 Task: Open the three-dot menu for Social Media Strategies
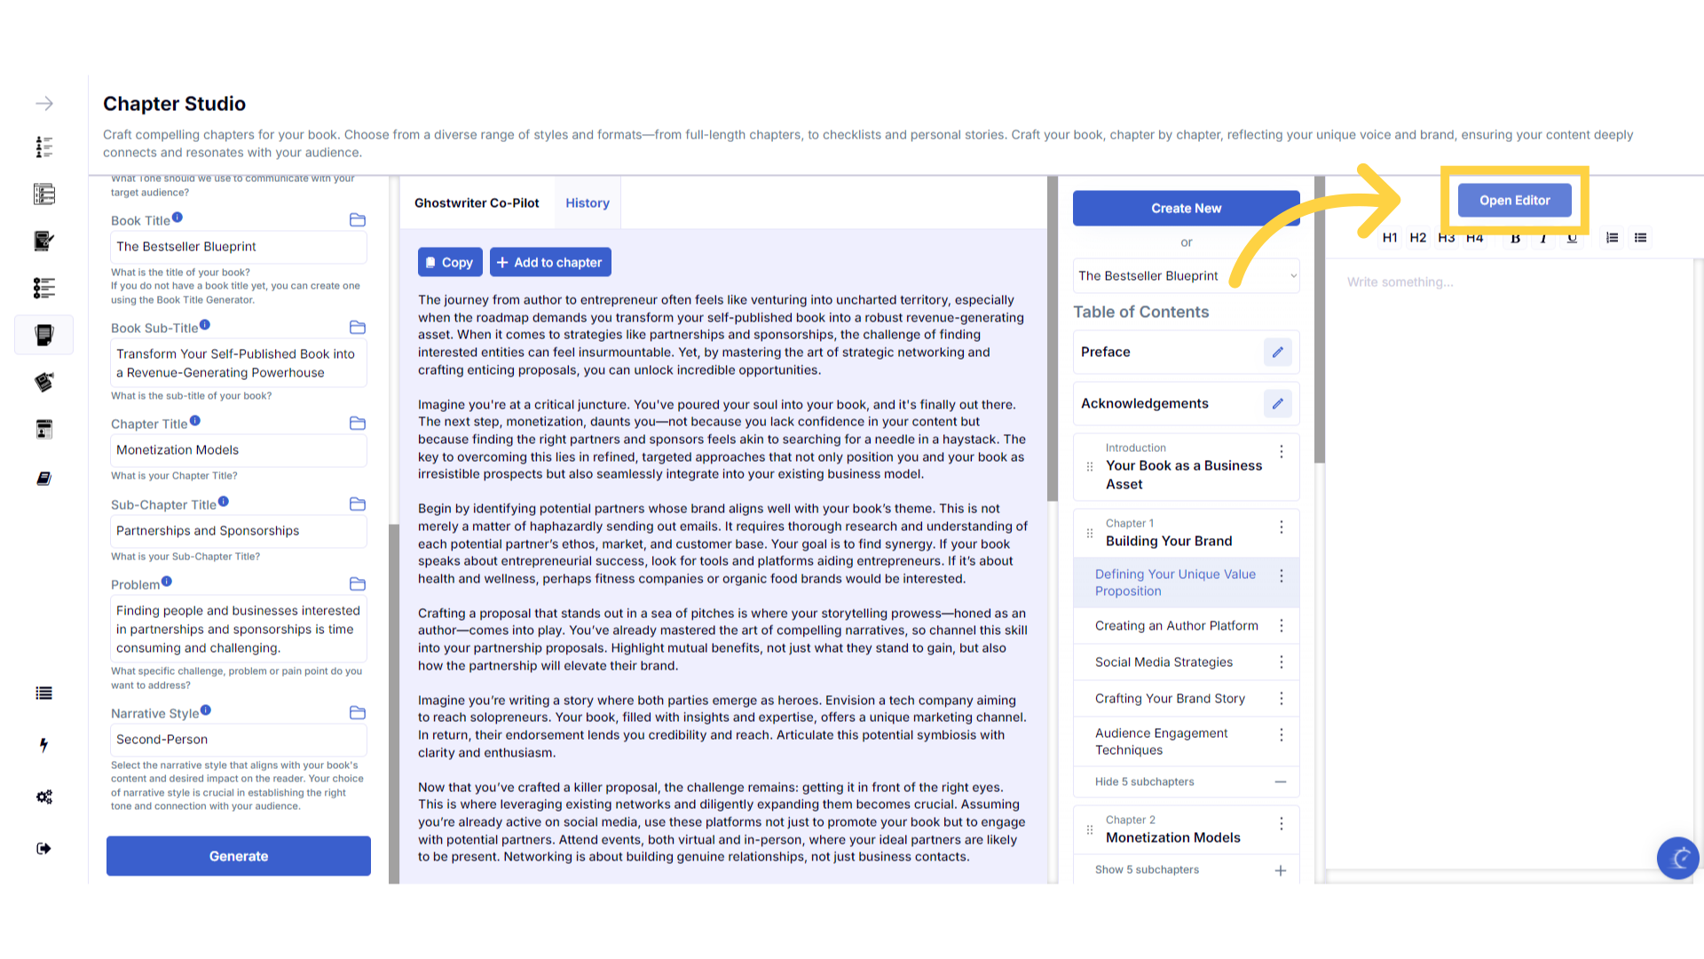[x=1282, y=662]
